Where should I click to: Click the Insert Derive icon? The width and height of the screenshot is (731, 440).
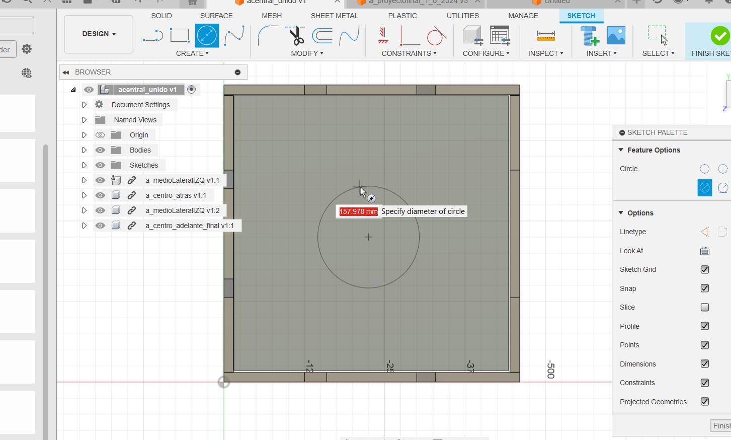(590, 36)
